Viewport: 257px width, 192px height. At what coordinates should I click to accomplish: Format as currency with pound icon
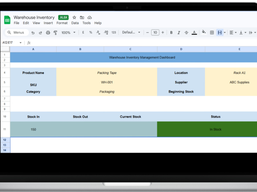pos(83,32)
